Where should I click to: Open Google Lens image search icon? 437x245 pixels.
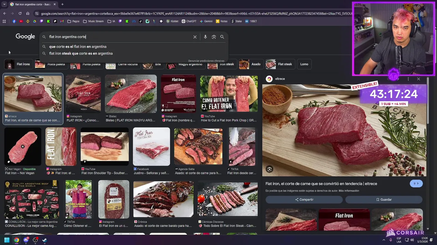click(x=214, y=37)
